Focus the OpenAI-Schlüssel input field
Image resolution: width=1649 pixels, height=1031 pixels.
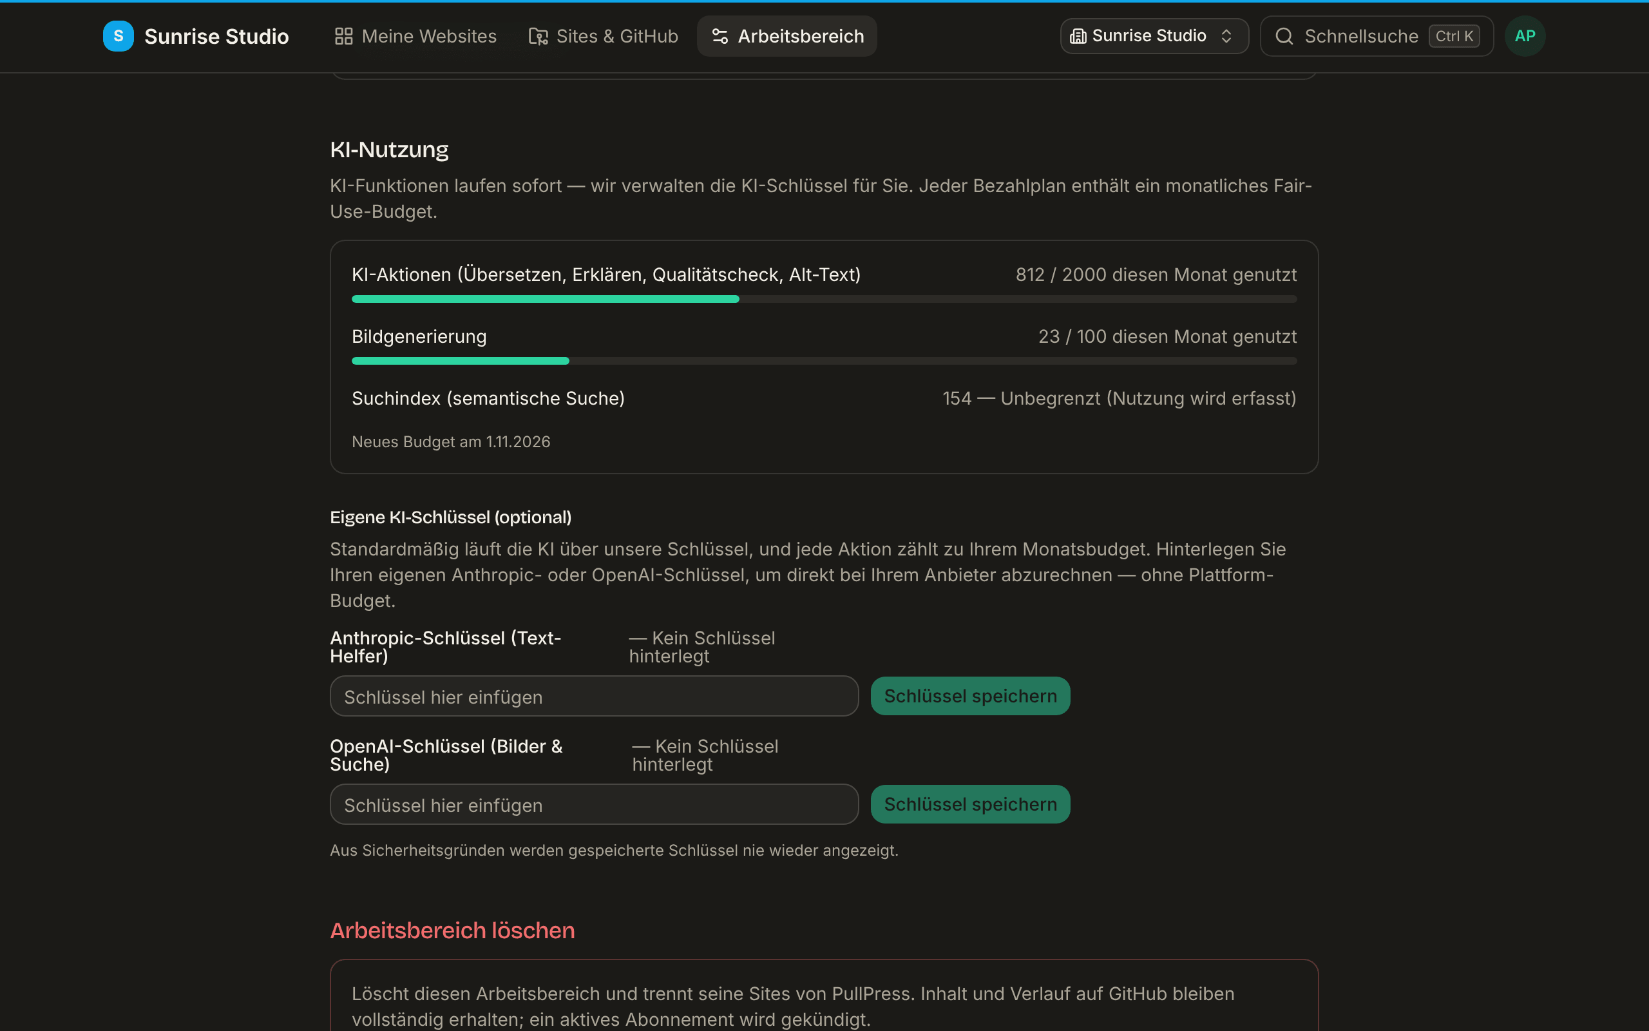(594, 805)
